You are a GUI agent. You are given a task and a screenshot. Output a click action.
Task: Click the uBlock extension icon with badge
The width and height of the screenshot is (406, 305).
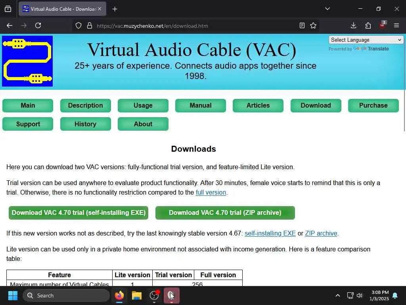click(383, 25)
